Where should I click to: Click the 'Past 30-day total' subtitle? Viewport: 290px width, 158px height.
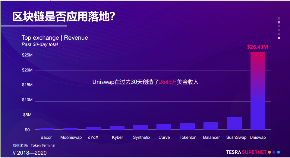pos(40,44)
